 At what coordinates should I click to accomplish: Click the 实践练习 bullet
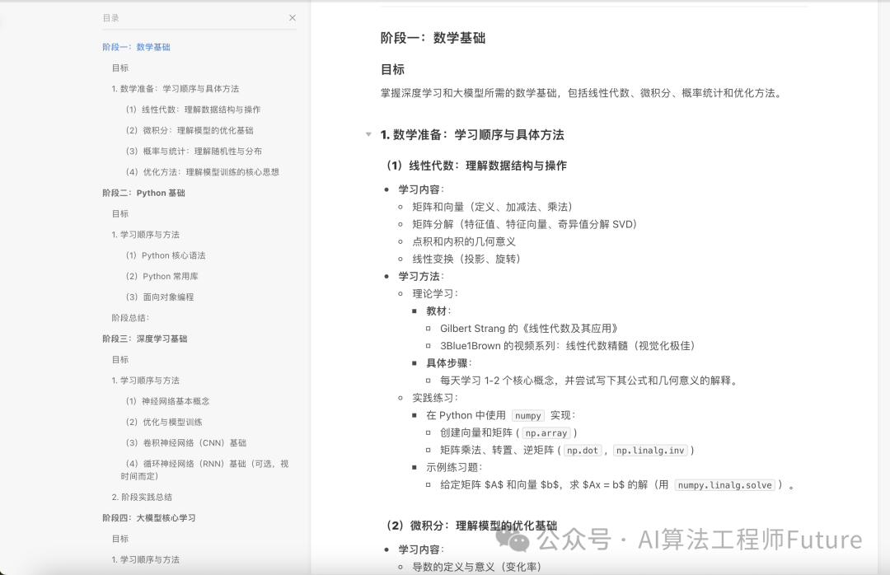tap(435, 398)
